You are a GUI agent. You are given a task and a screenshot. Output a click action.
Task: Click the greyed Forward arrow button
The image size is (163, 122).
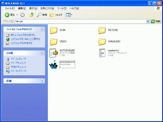pyautogui.click(x=22, y=15)
